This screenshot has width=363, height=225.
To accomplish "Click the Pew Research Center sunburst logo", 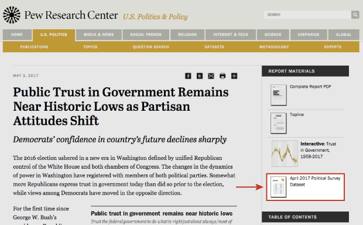I will pyautogui.click(x=12, y=15).
